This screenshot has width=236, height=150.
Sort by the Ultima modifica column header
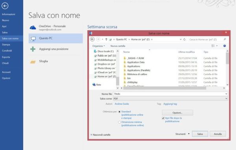point(186,52)
